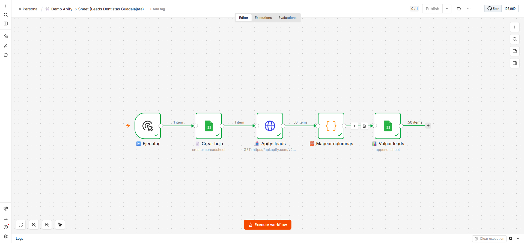Open the Ejecutar manual trigger node

(x=148, y=126)
